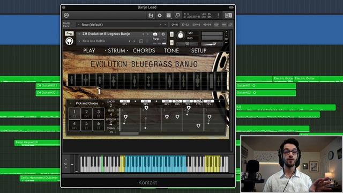Screen dimensions: 343x193
Task: Click the Native Instruments logo button at the far right
Action: [228, 16]
